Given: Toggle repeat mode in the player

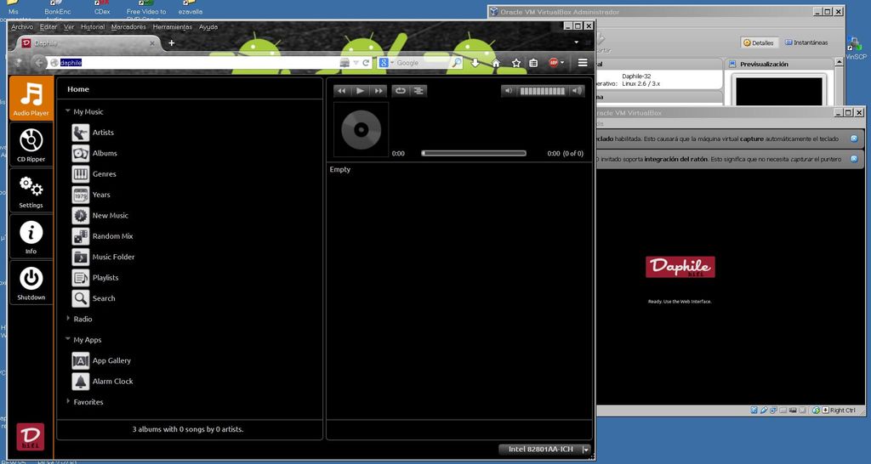Looking at the screenshot, I should (401, 91).
